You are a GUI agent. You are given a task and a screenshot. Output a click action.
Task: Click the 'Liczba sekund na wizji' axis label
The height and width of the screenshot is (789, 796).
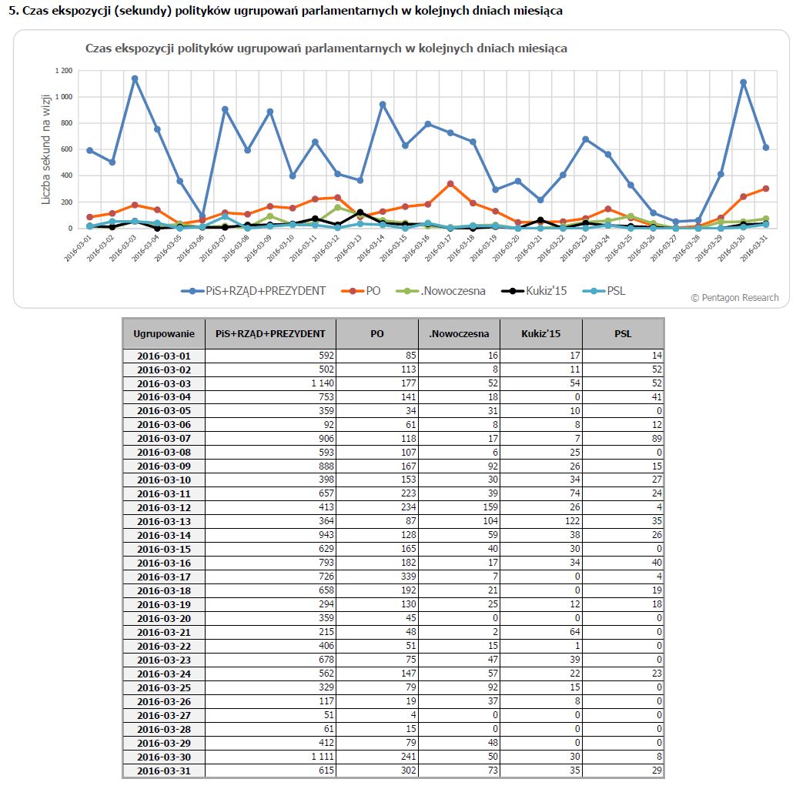[x=45, y=149]
